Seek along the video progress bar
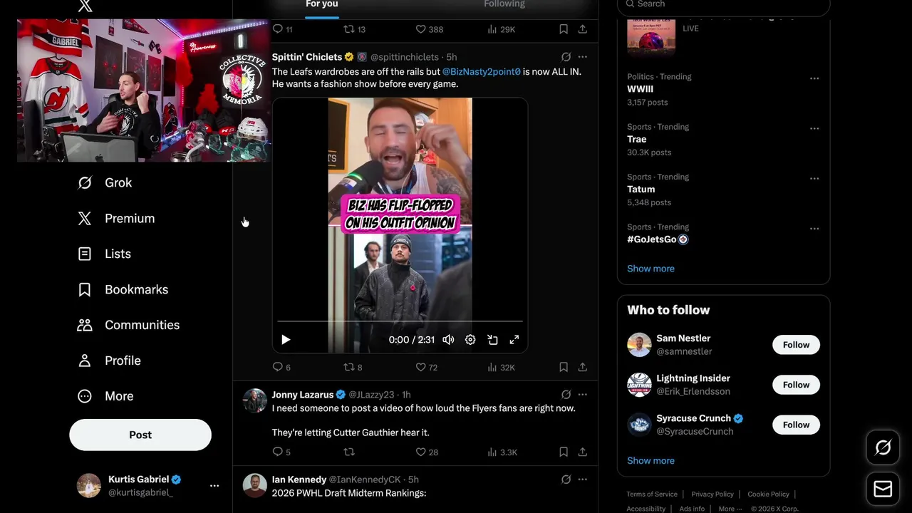This screenshot has width=912, height=513. click(x=400, y=321)
